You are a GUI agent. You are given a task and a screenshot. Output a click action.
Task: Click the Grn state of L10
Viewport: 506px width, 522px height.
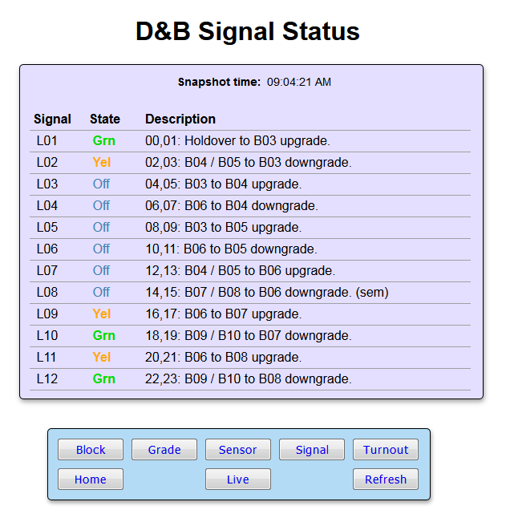pyautogui.click(x=104, y=335)
